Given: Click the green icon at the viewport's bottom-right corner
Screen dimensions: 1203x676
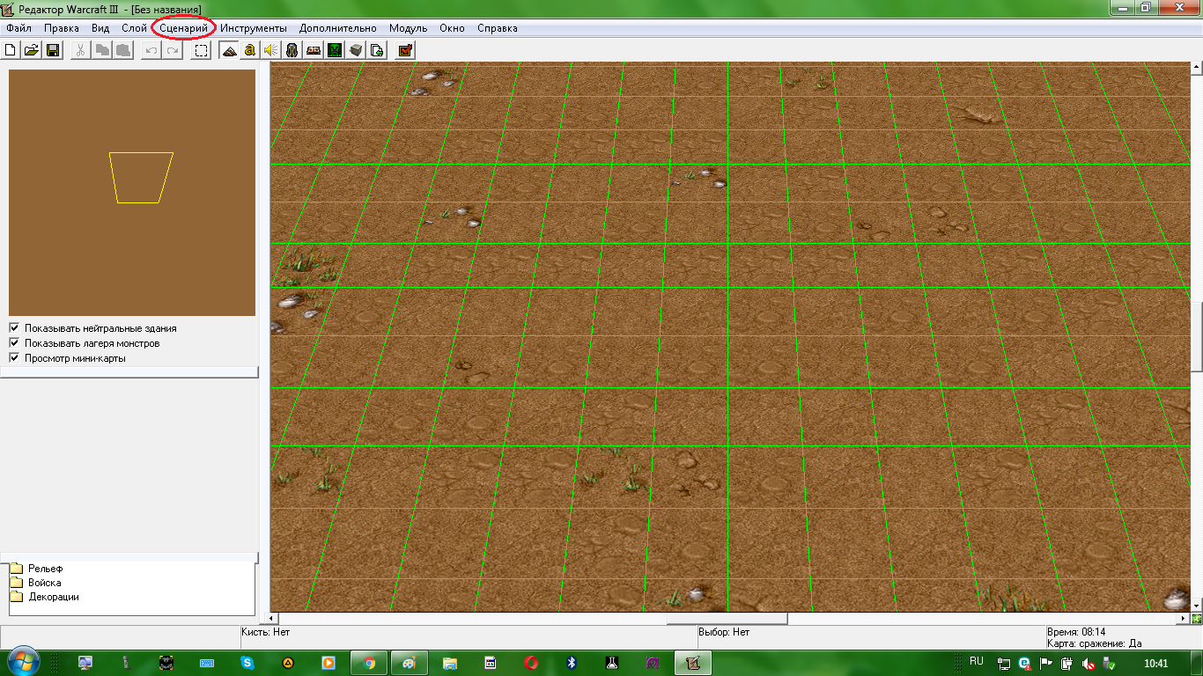Looking at the screenshot, I should 1197,619.
